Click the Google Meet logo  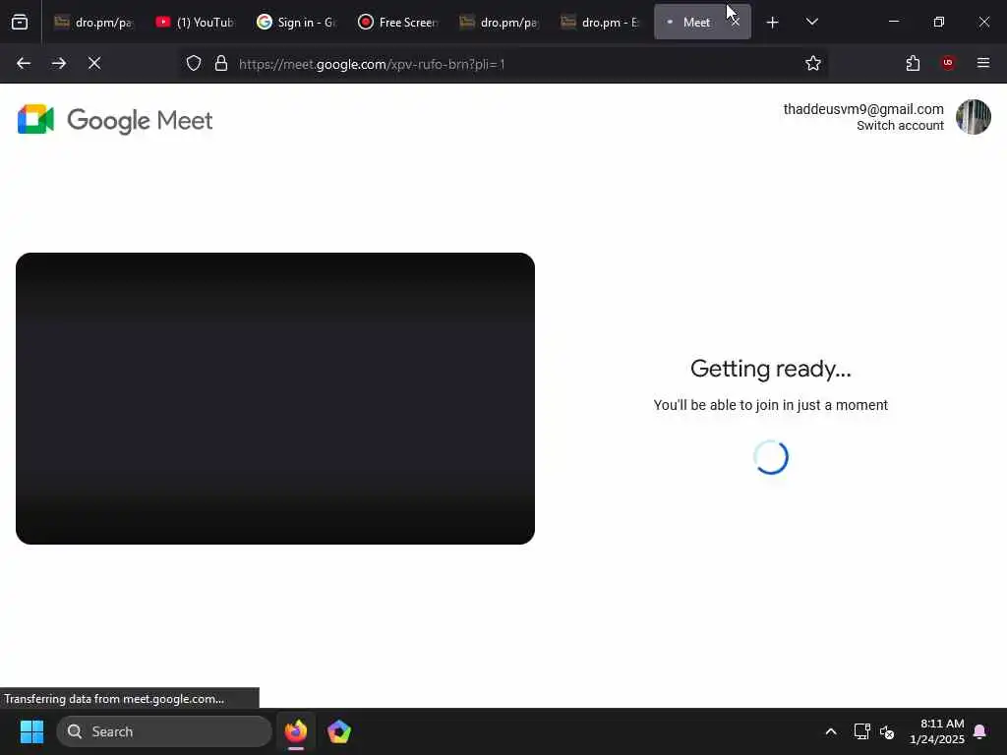tap(115, 120)
